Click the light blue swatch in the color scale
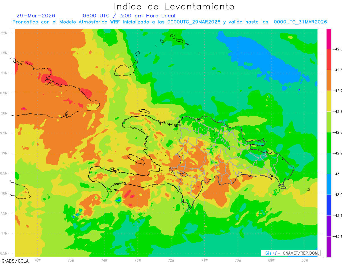This screenshot has width=342, height=264. (329, 184)
